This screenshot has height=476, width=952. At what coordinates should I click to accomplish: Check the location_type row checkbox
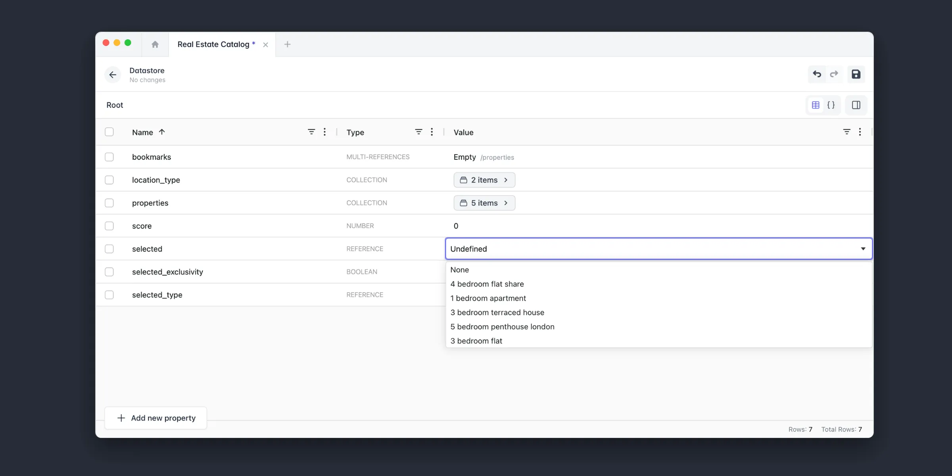109,180
